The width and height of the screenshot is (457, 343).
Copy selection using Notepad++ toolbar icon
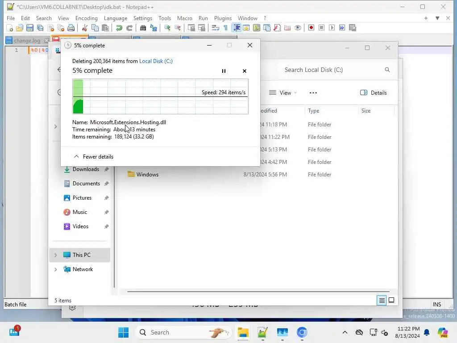(95, 28)
